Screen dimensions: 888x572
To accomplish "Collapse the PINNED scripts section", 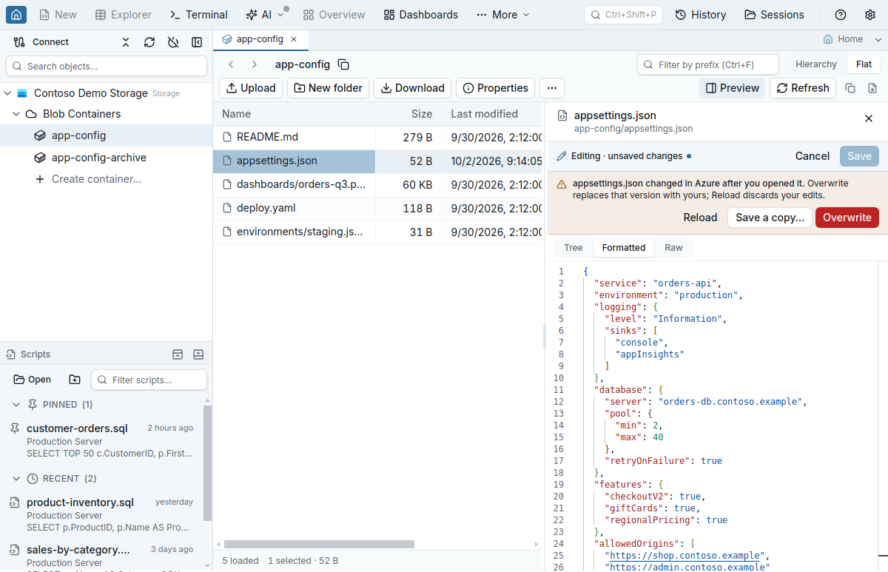I will click(x=16, y=405).
